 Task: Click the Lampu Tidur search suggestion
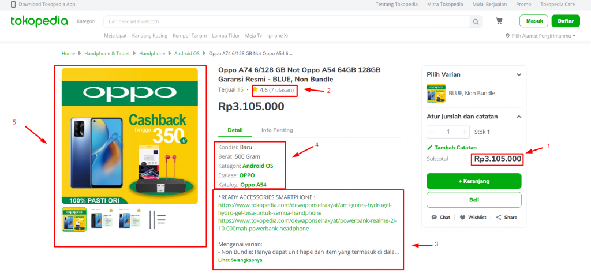[226, 36]
